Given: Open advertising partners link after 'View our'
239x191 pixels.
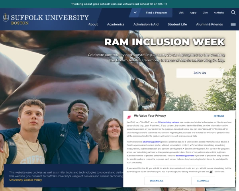Looking at the screenshot, I should (x=185, y=156).
